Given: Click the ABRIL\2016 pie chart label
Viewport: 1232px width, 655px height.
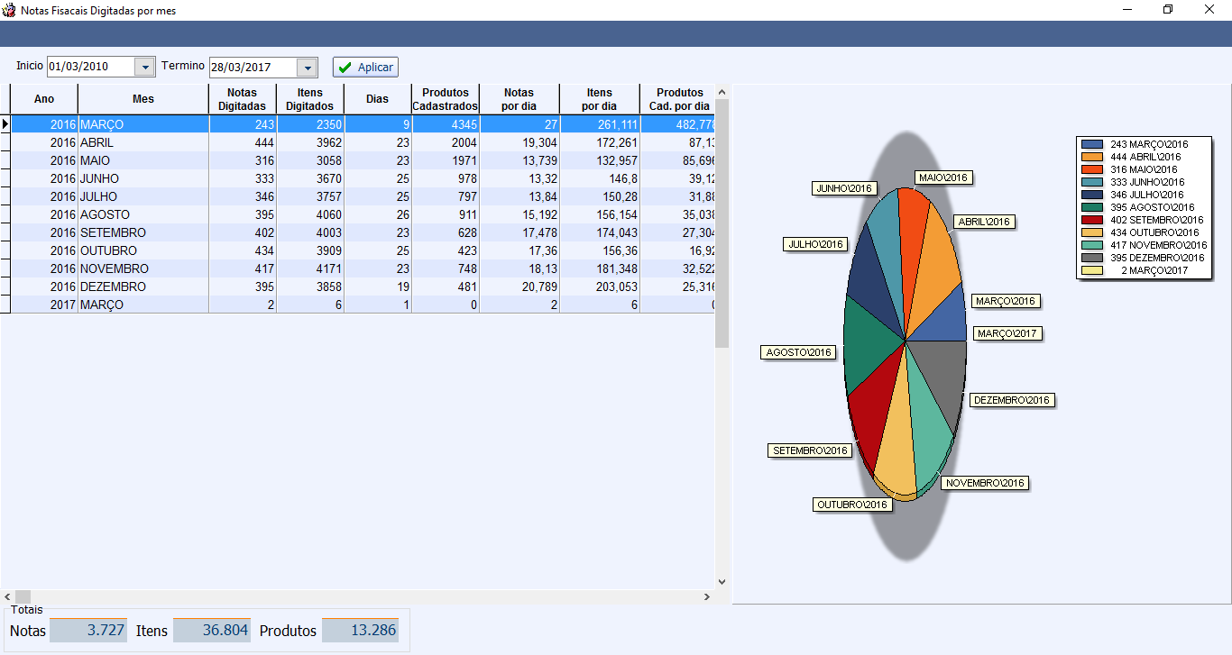Looking at the screenshot, I should click(x=984, y=222).
